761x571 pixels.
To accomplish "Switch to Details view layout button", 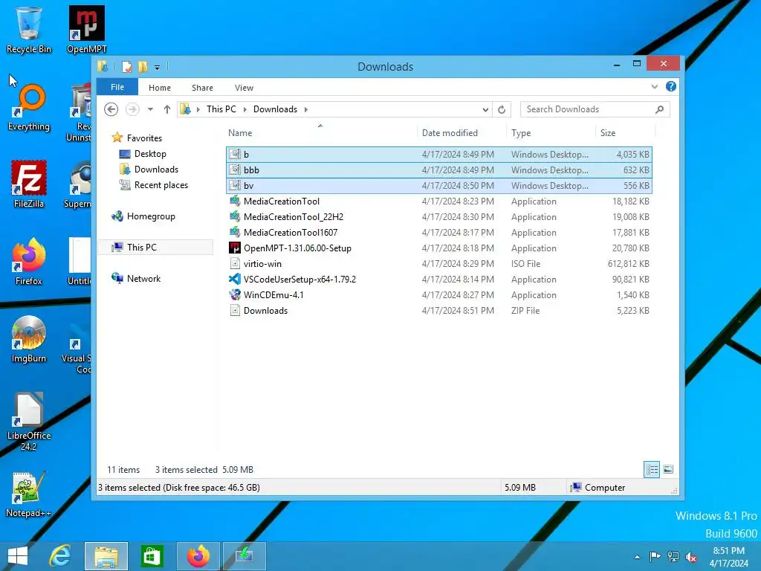I will coord(652,470).
